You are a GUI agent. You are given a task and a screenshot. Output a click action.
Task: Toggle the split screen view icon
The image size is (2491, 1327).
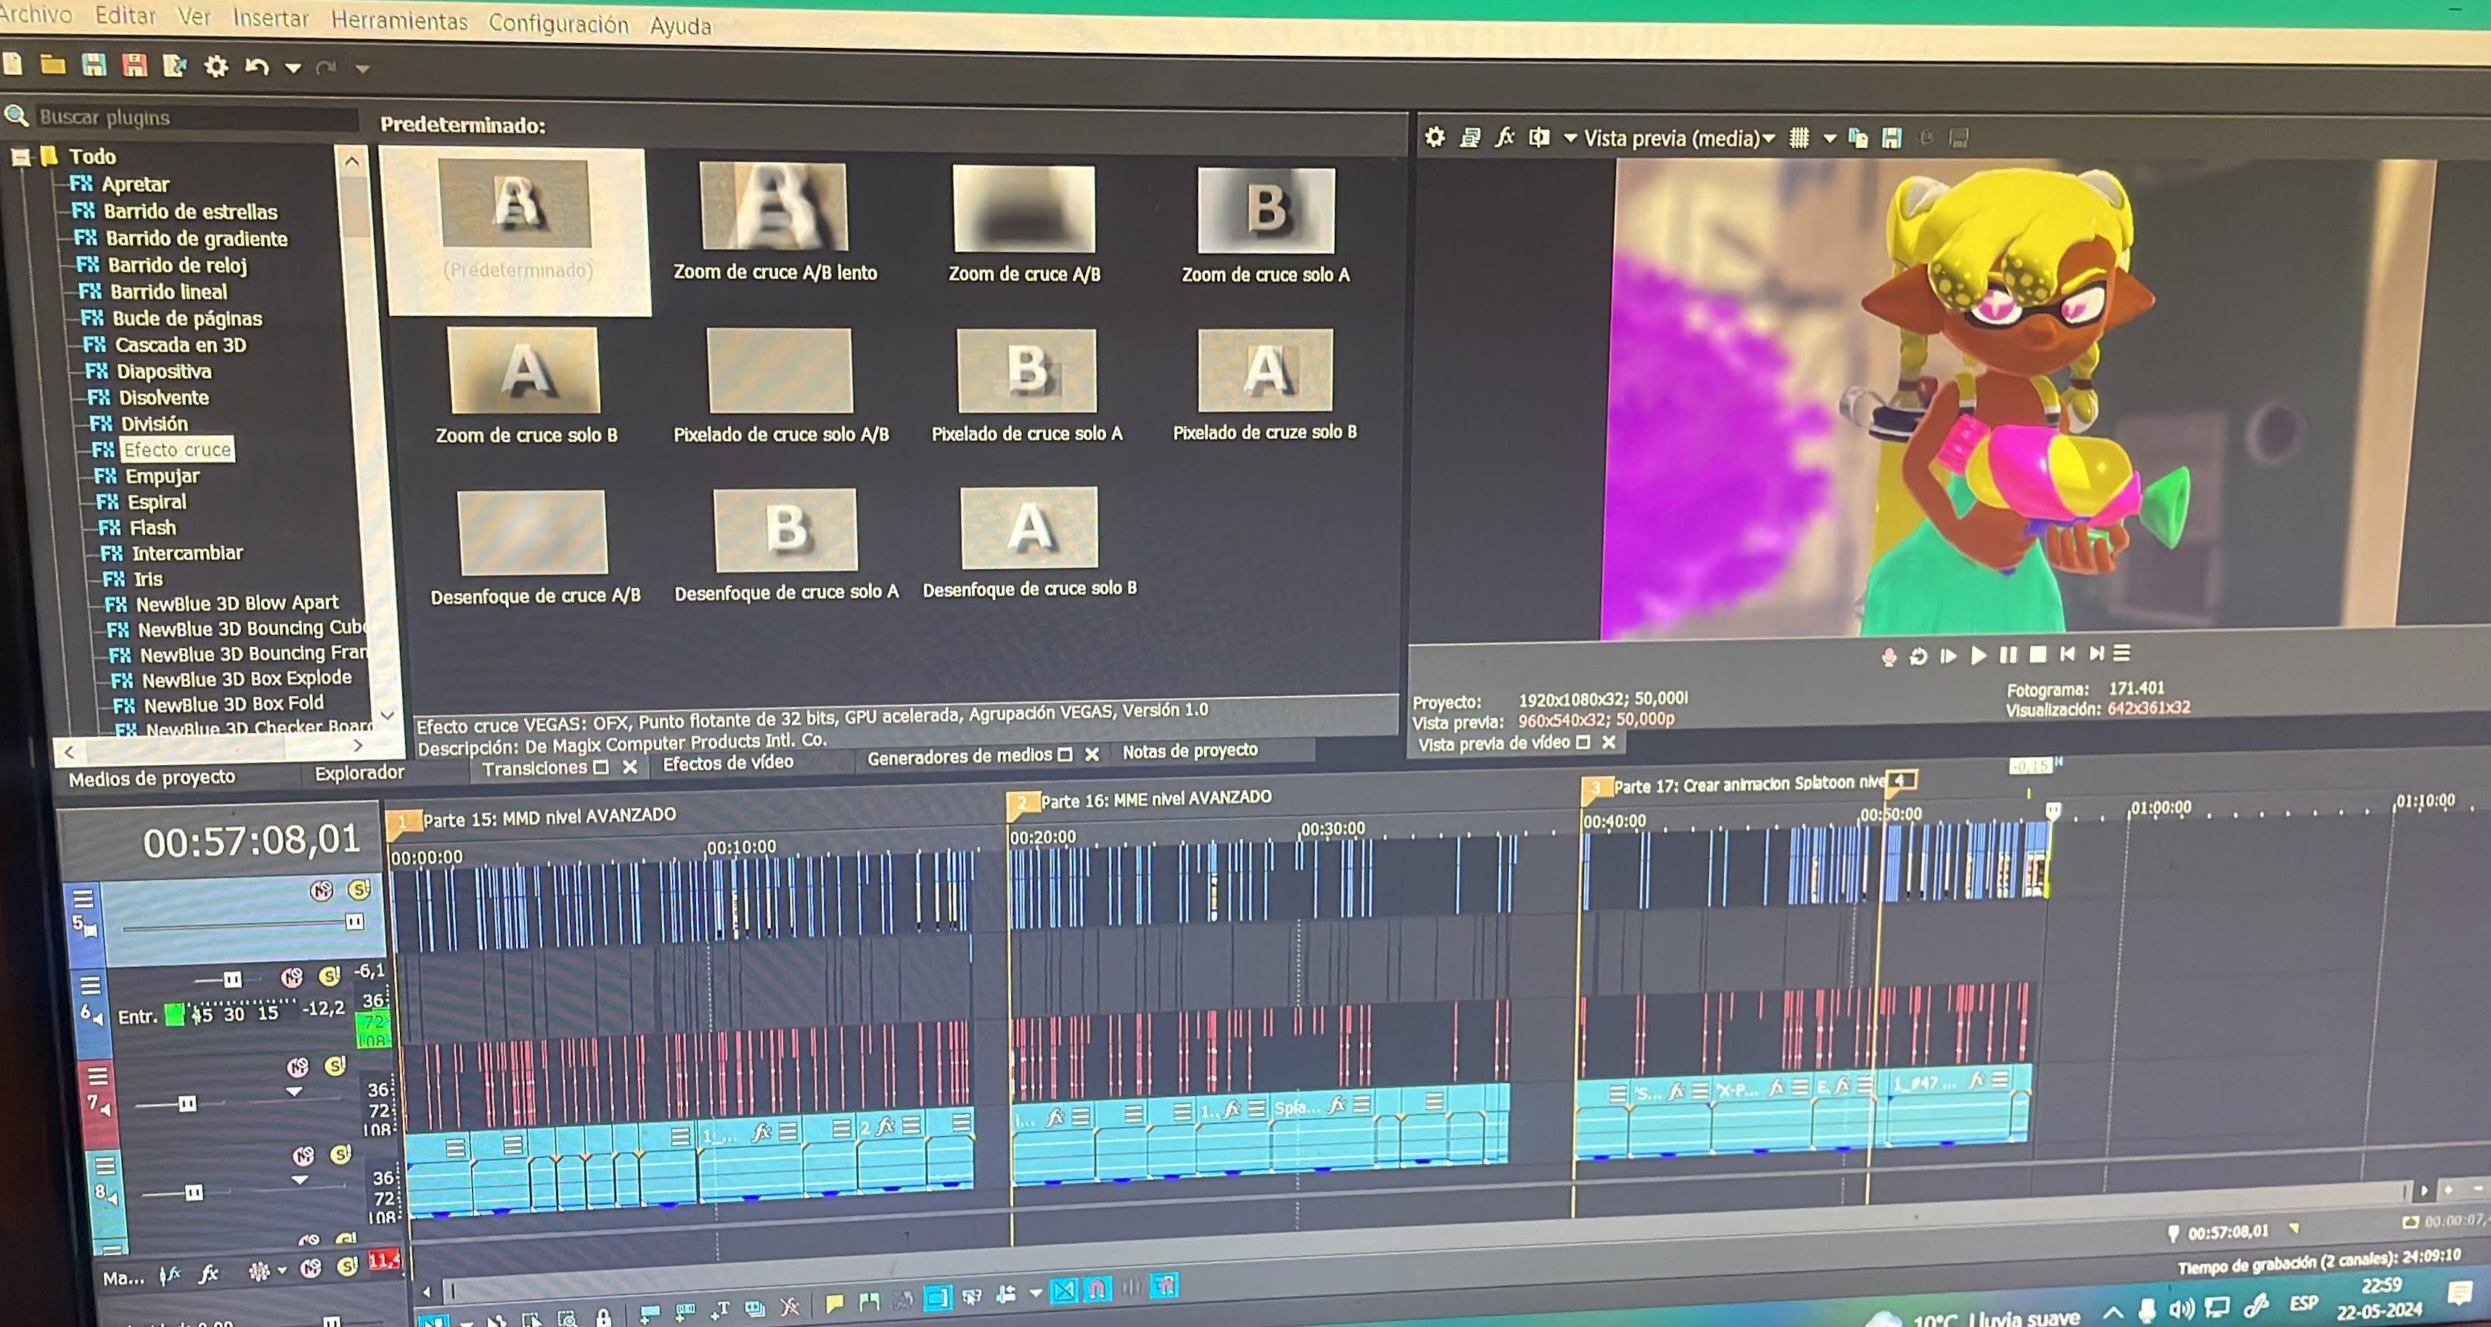pos(1539,137)
